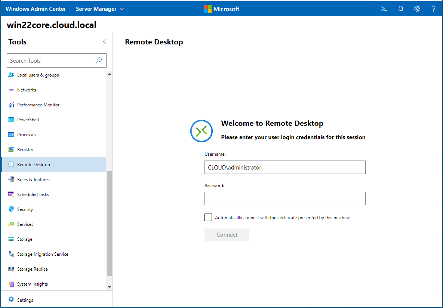Select the Registry editor icon
443x308 pixels.
pos(12,149)
